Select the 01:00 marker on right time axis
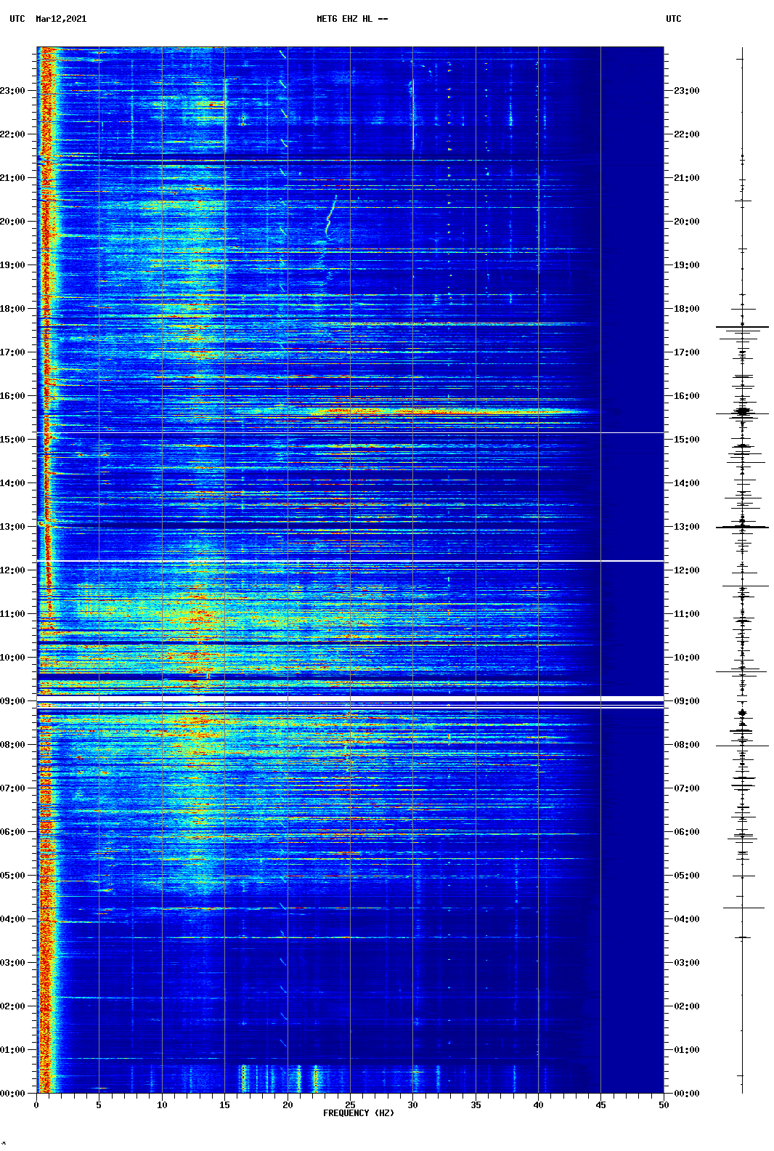This screenshot has width=774, height=1151. [x=686, y=1050]
